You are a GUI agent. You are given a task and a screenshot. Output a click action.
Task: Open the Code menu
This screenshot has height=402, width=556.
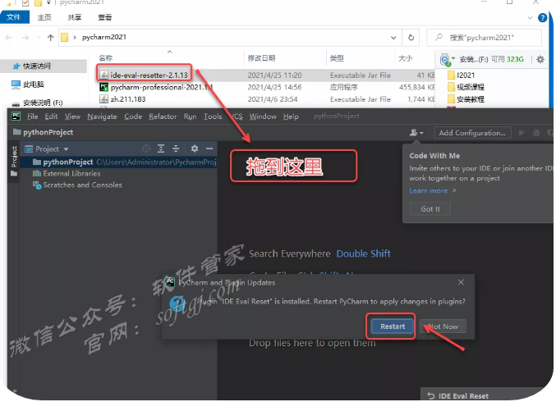tap(133, 116)
